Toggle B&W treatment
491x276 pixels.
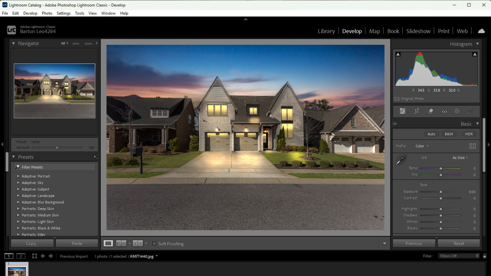449,134
